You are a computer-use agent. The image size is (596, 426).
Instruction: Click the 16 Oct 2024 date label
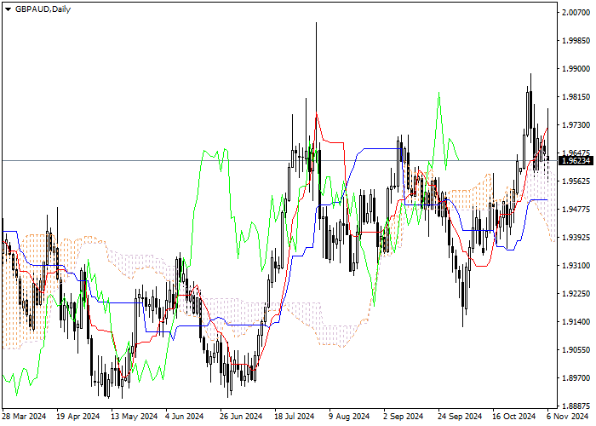tap(514, 417)
